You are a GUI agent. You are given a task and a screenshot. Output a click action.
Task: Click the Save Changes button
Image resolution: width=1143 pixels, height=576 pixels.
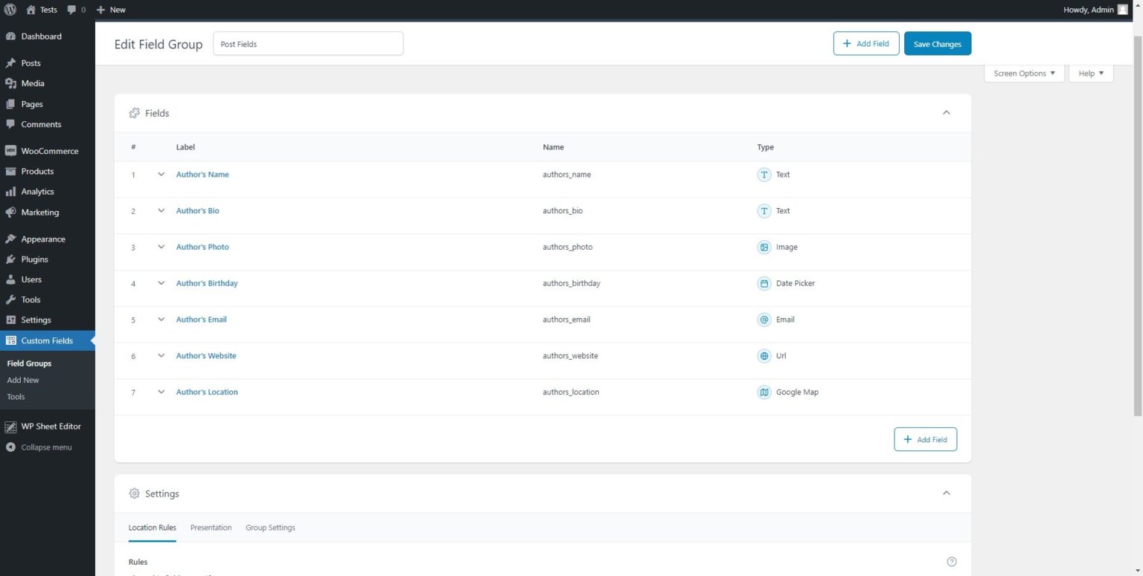click(x=937, y=44)
